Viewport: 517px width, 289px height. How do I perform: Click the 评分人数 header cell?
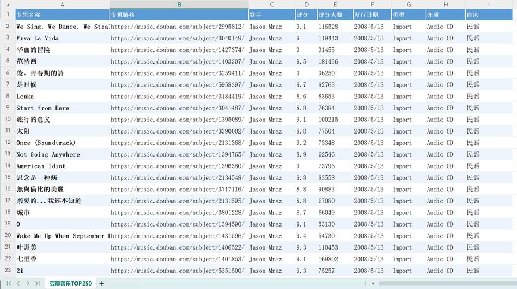pos(335,15)
